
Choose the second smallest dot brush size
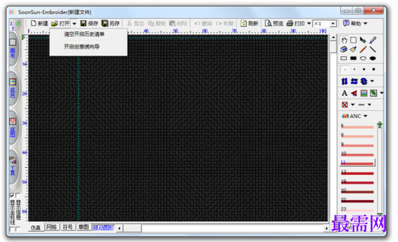tap(355, 69)
